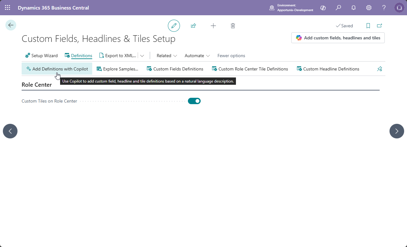This screenshot has width=407, height=247.
Task: Click the pencil edit icon
Action: point(174,26)
